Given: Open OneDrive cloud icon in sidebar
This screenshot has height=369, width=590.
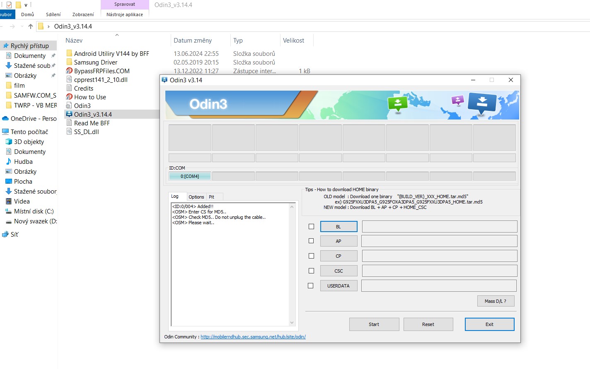Looking at the screenshot, I should (x=5, y=118).
